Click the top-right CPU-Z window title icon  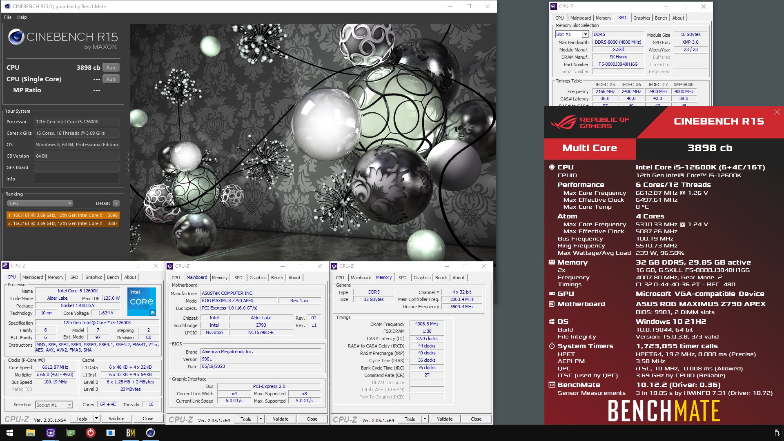(x=554, y=6)
